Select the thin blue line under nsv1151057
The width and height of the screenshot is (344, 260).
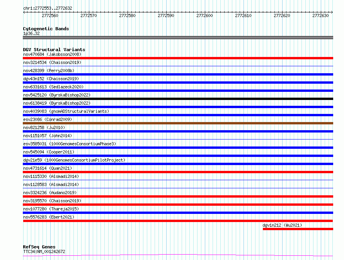pos(178,139)
